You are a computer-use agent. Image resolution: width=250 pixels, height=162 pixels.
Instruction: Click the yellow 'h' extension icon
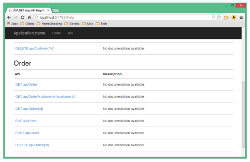coord(234,17)
